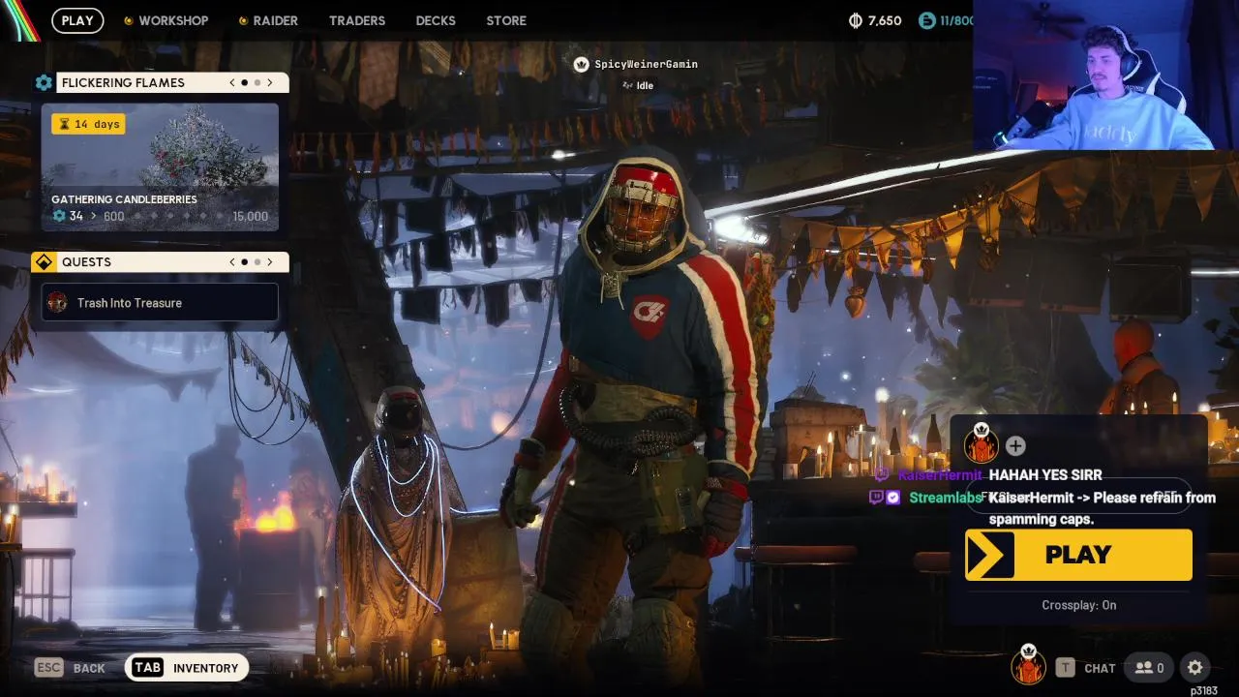
Task: Go to previous Flickering Flames page arrow
Action: (x=232, y=83)
